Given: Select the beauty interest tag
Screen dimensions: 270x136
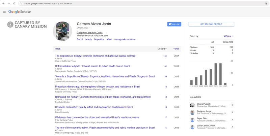Looking at the screenshot, I should click(88, 39).
